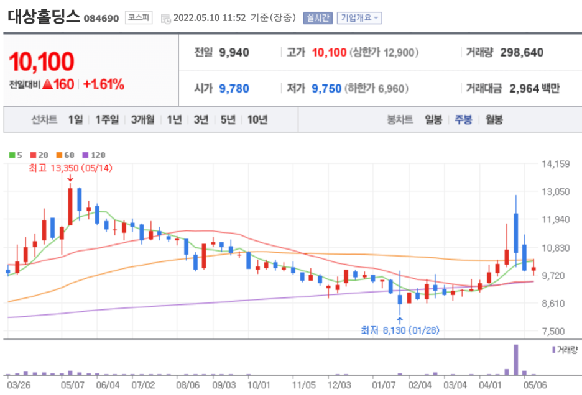Click the timestamp 2022.05.10 11:52
Viewport: 582px width, 395px height.
[210, 18]
